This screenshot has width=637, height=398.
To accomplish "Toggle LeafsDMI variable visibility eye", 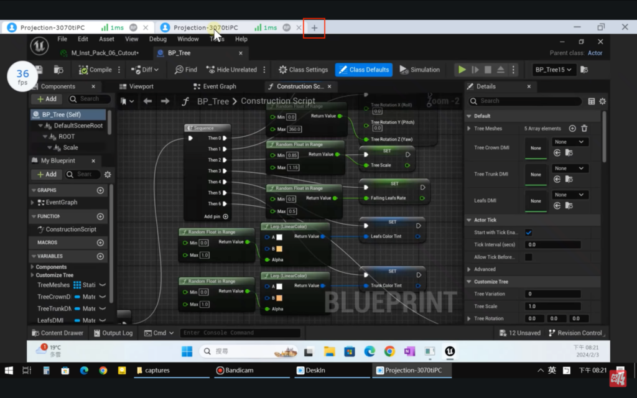I will [x=103, y=320].
